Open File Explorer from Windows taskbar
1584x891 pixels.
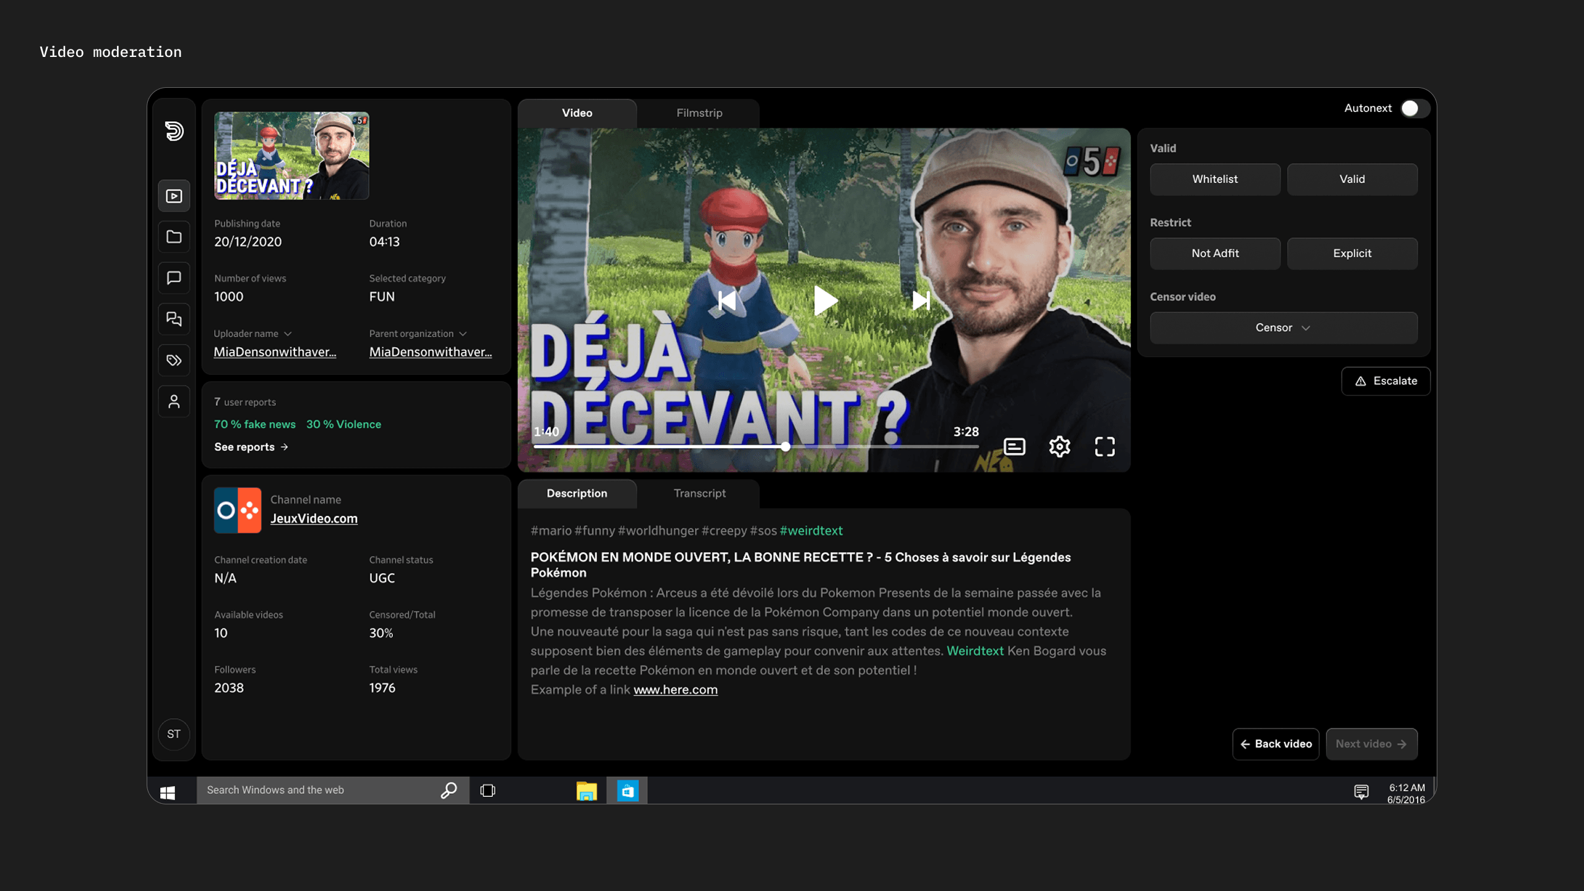[x=586, y=791]
